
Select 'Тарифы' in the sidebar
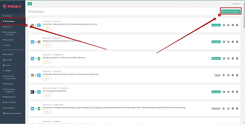pyautogui.click(x=8, y=70)
